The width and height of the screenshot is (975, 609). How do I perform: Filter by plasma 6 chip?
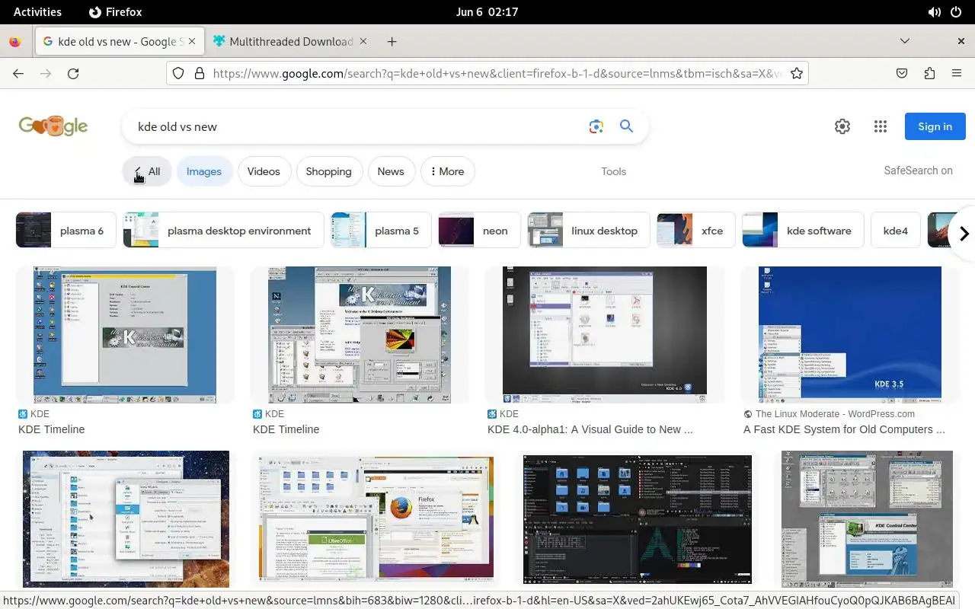(66, 231)
